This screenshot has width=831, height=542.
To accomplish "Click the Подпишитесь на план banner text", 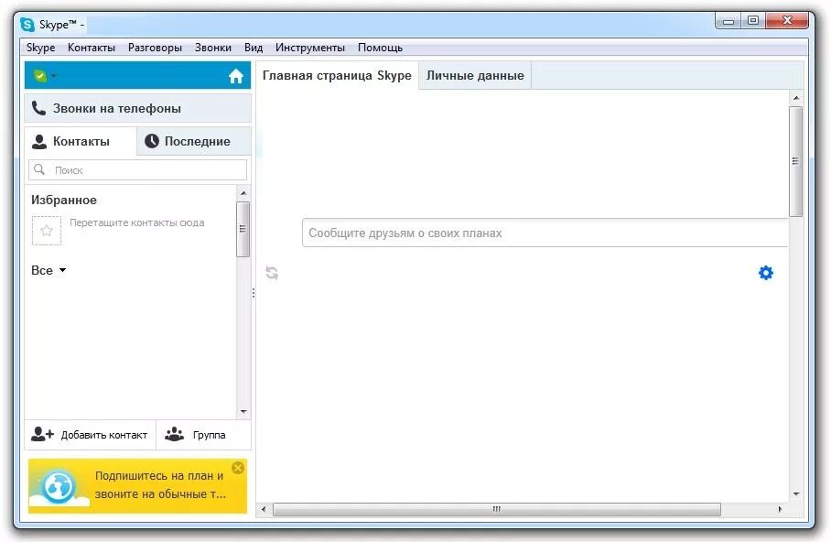I will [x=160, y=484].
